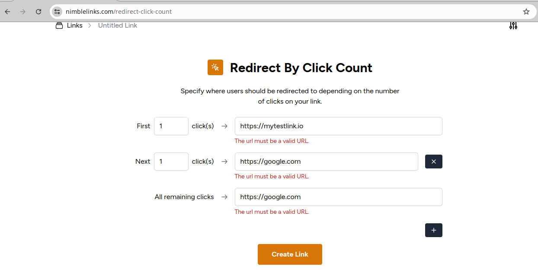Click the Next row google.com URL field
Viewport: 538px width, 279px height.
(326, 162)
